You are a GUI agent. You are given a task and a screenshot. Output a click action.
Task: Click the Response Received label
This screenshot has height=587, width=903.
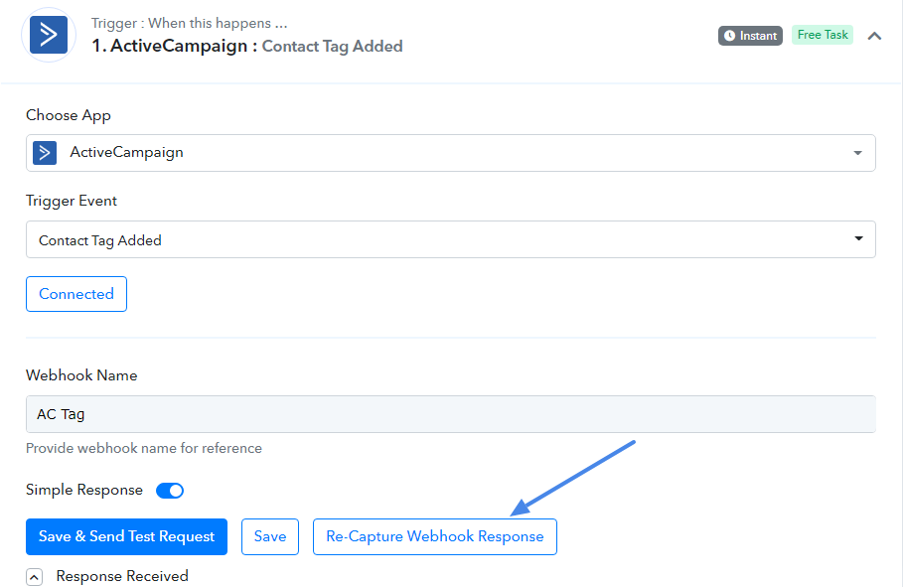(x=122, y=576)
